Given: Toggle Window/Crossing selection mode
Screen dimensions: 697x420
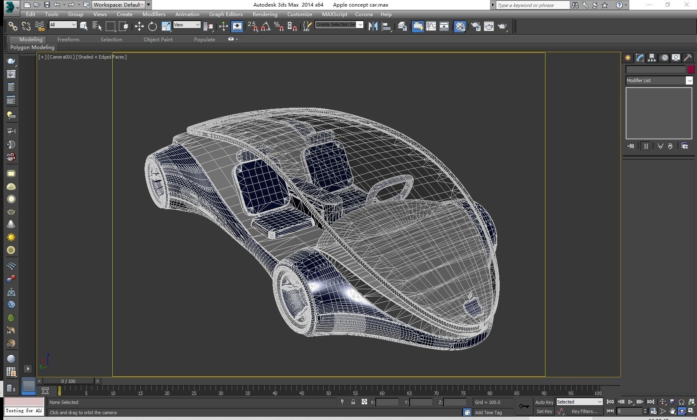Looking at the screenshot, I should coord(123,26).
